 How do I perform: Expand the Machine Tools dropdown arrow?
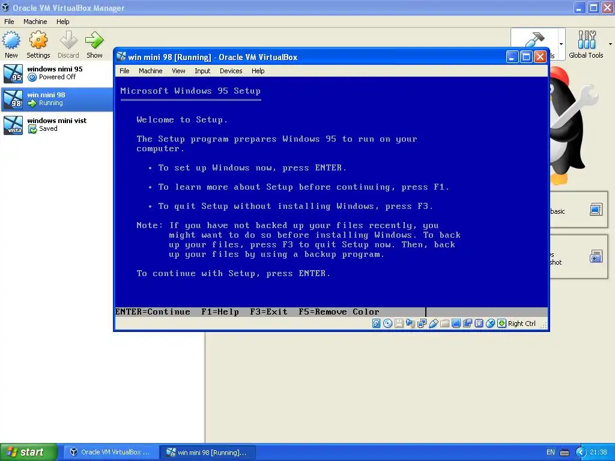pos(562,44)
